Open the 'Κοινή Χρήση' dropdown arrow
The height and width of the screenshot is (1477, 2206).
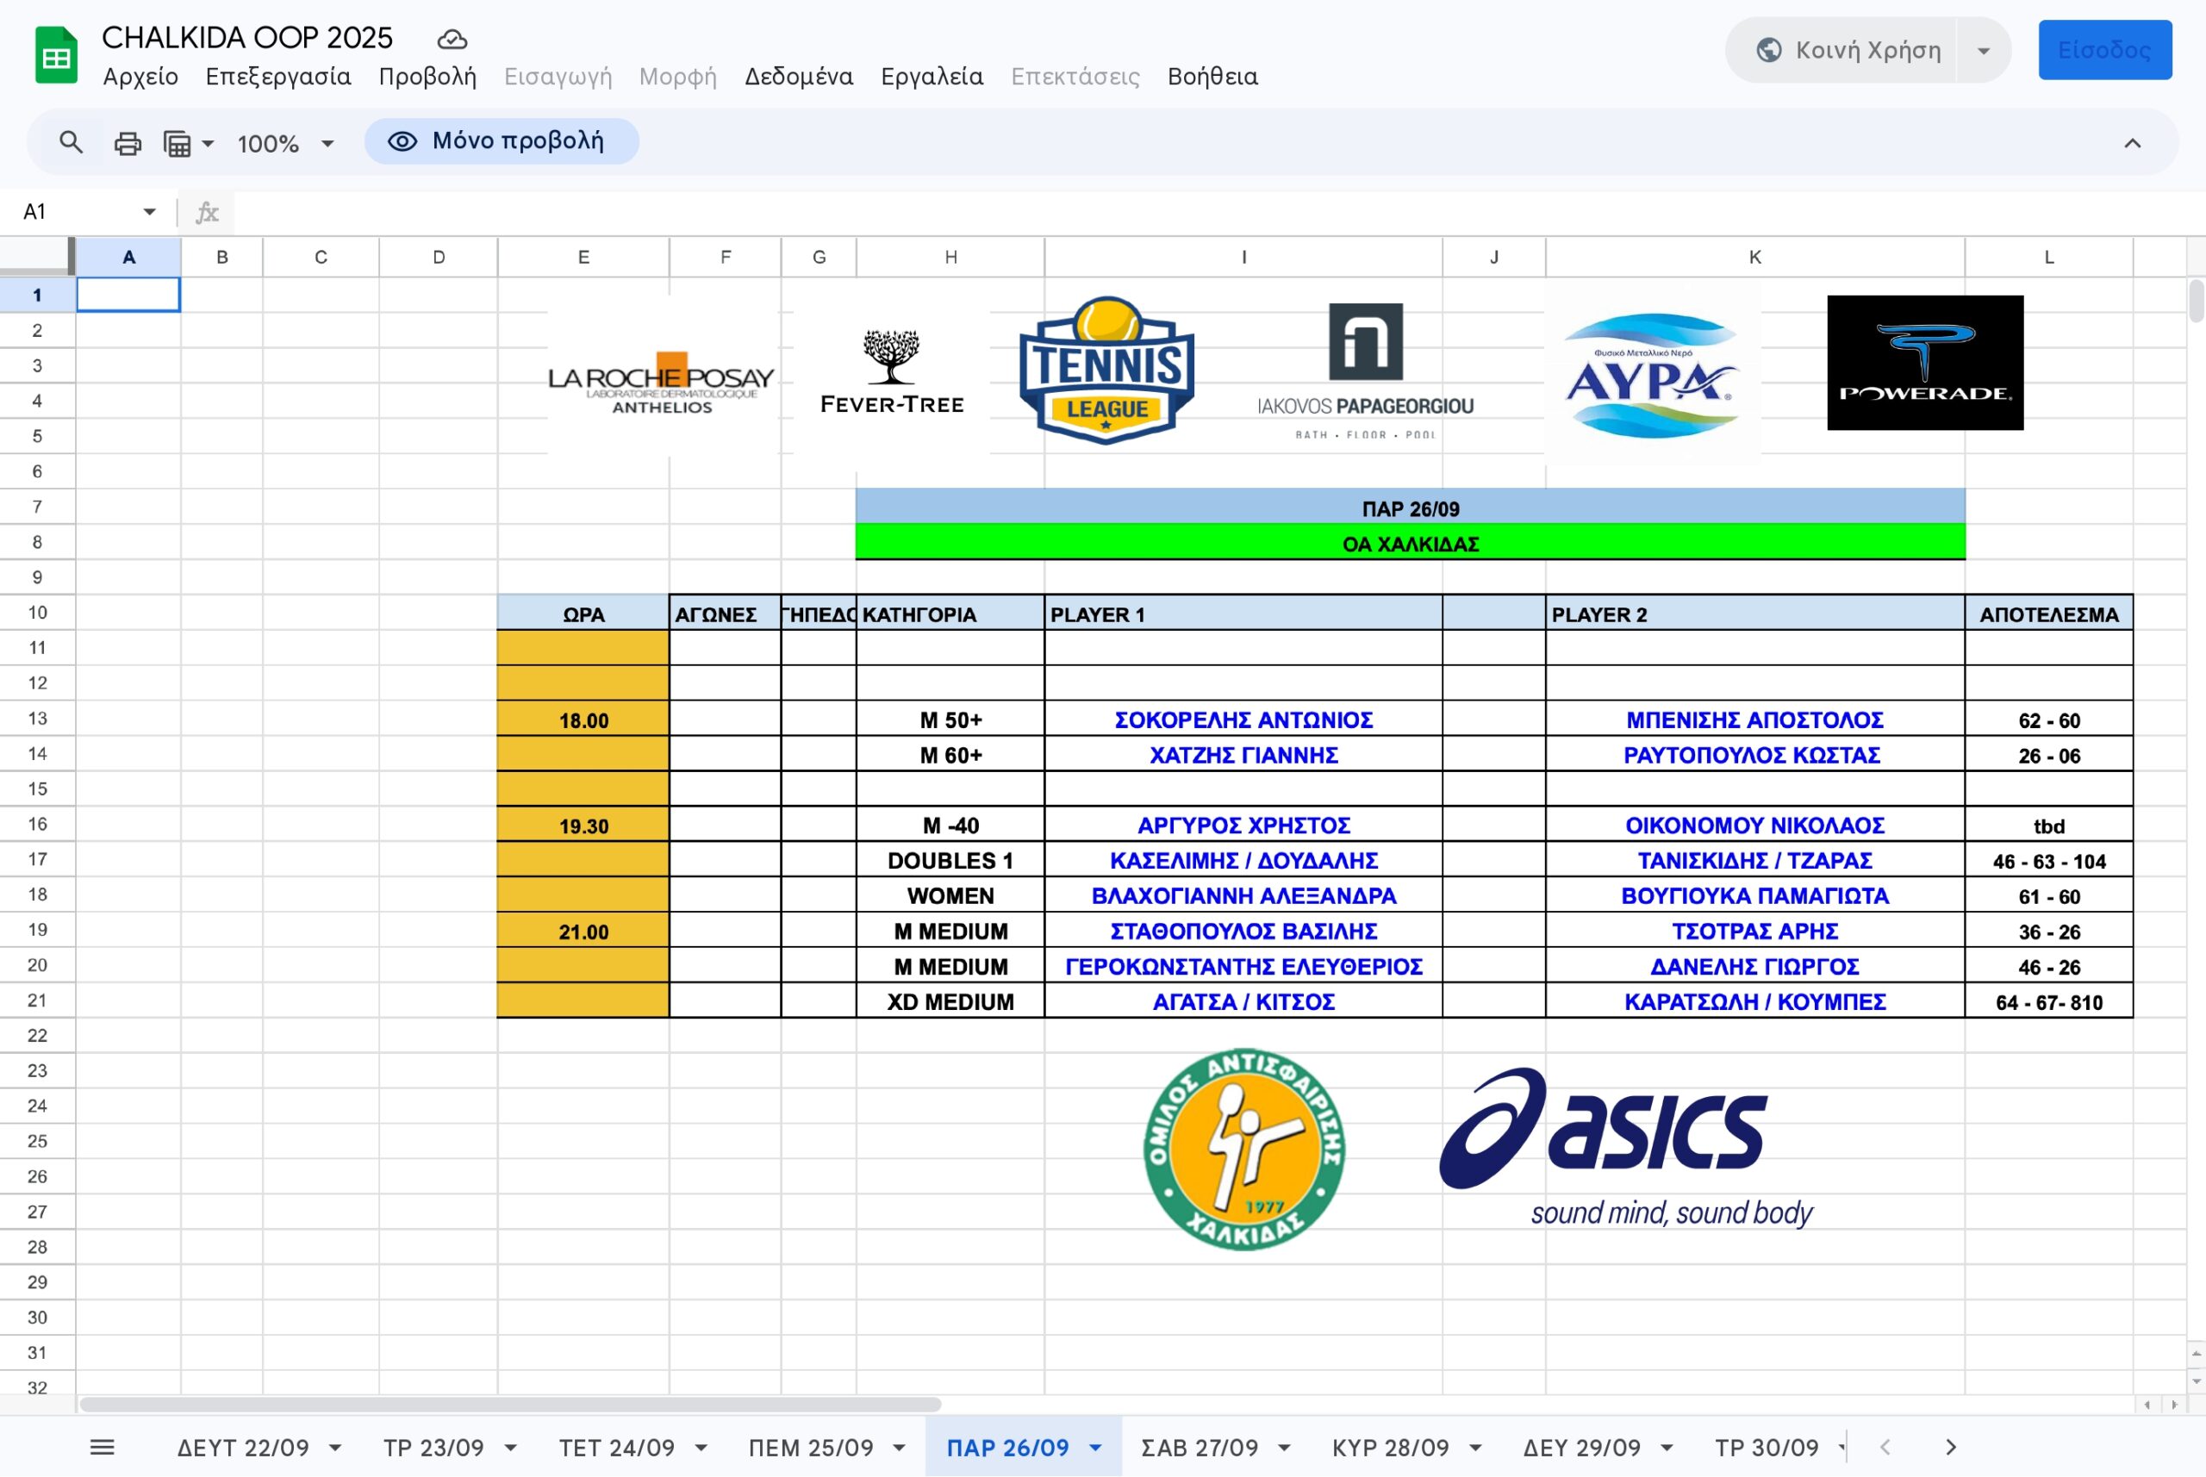[1983, 50]
